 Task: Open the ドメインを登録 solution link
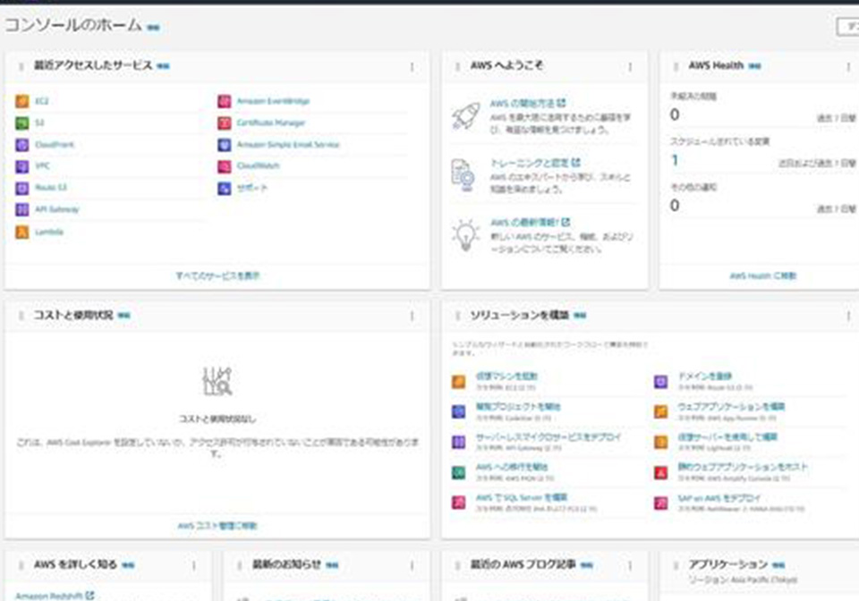coord(705,376)
